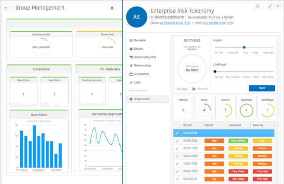This screenshot has height=184, width=284.
Task: Select Assessment in the side menu
Action: point(148,99)
